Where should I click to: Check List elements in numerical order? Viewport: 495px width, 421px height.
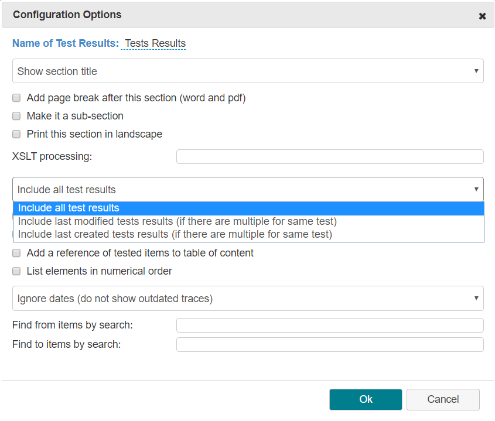tap(16, 271)
